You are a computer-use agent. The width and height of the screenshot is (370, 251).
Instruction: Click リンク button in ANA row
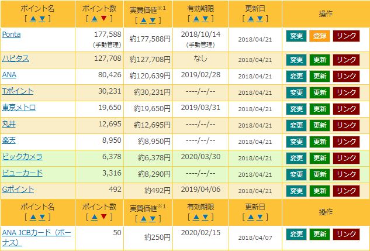(346, 76)
